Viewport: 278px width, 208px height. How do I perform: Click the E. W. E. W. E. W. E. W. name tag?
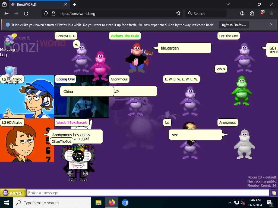coord(181,79)
